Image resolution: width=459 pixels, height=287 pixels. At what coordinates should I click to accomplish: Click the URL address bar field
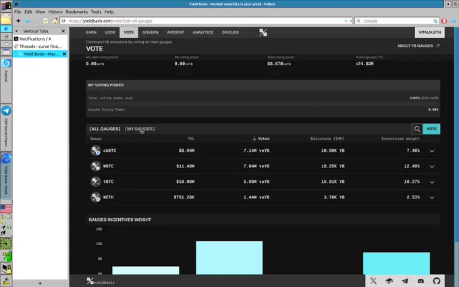[x=206, y=21]
